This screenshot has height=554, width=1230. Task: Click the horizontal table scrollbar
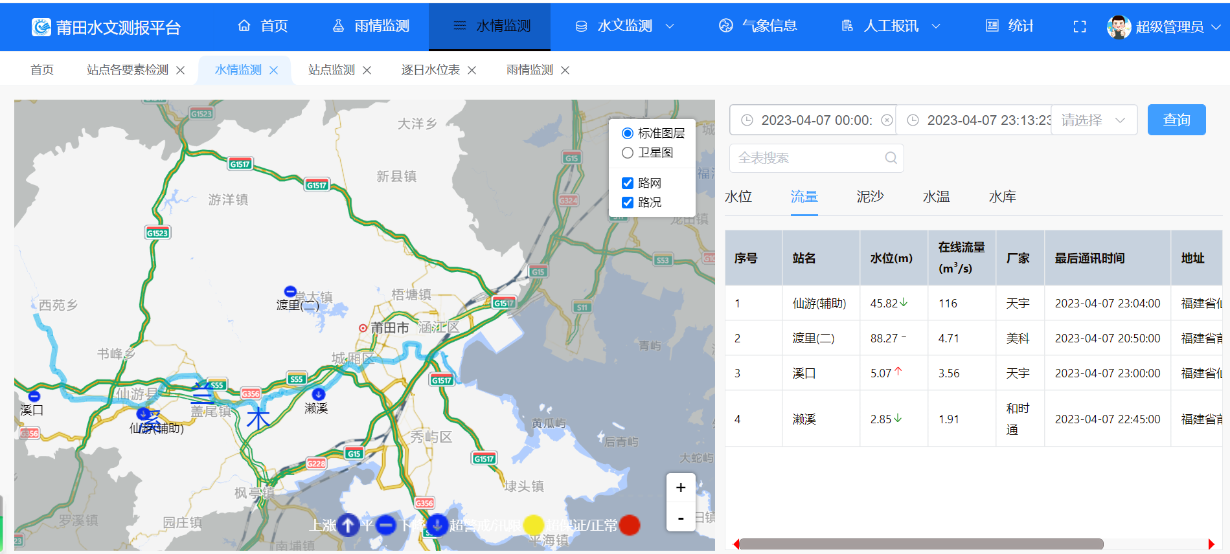[920, 544]
